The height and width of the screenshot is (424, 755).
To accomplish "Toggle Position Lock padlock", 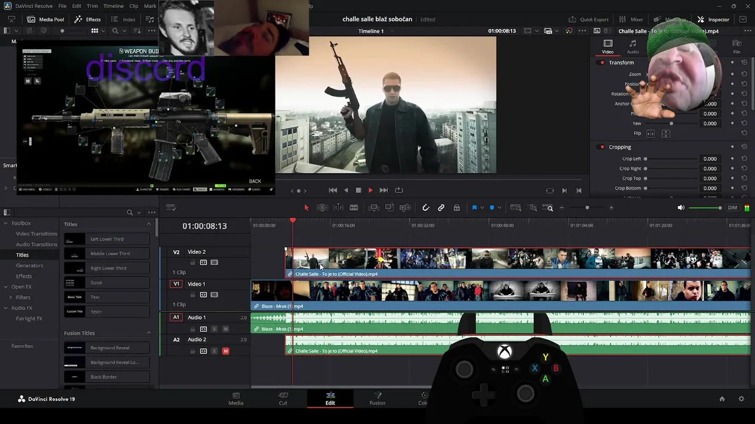I will point(457,208).
